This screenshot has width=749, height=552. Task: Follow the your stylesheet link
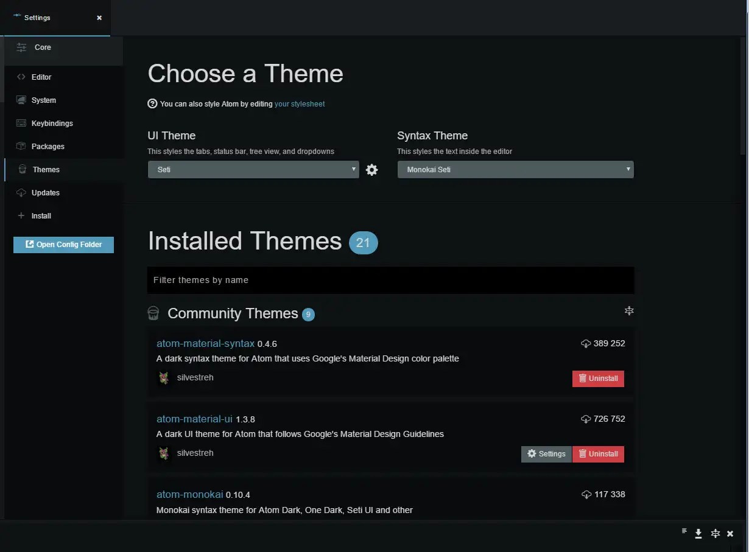300,104
